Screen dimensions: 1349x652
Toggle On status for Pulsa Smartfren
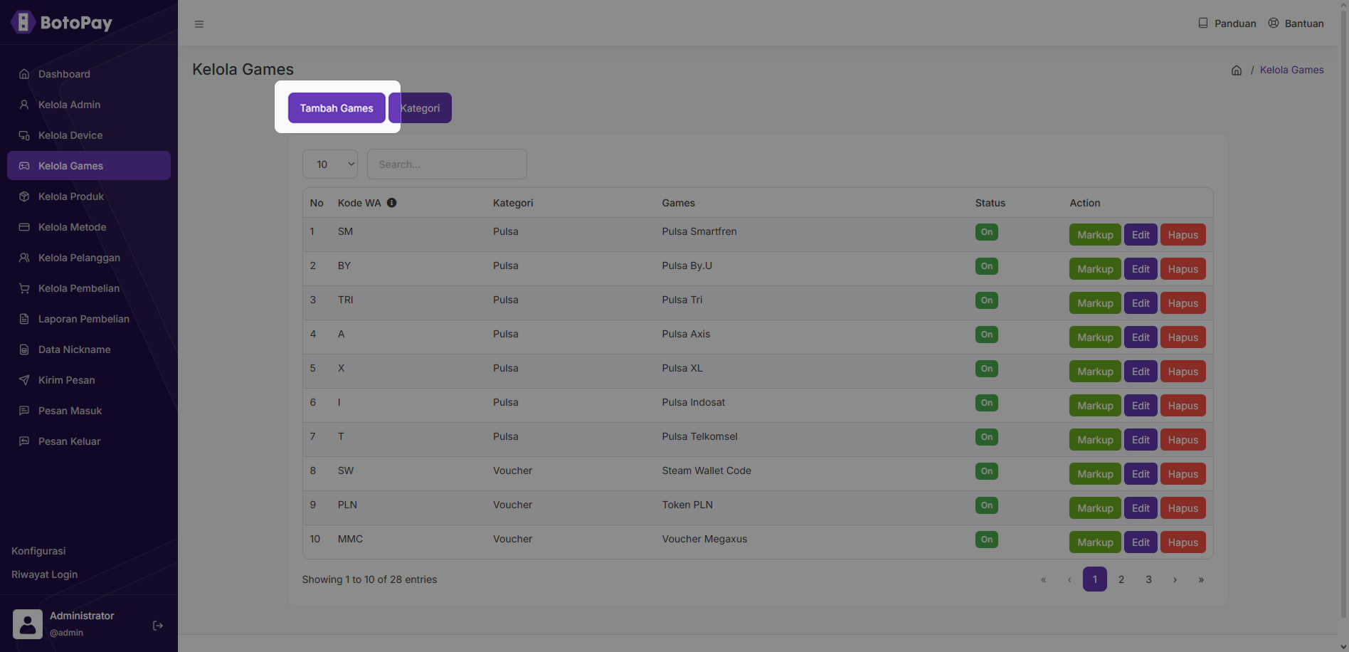[x=987, y=232]
